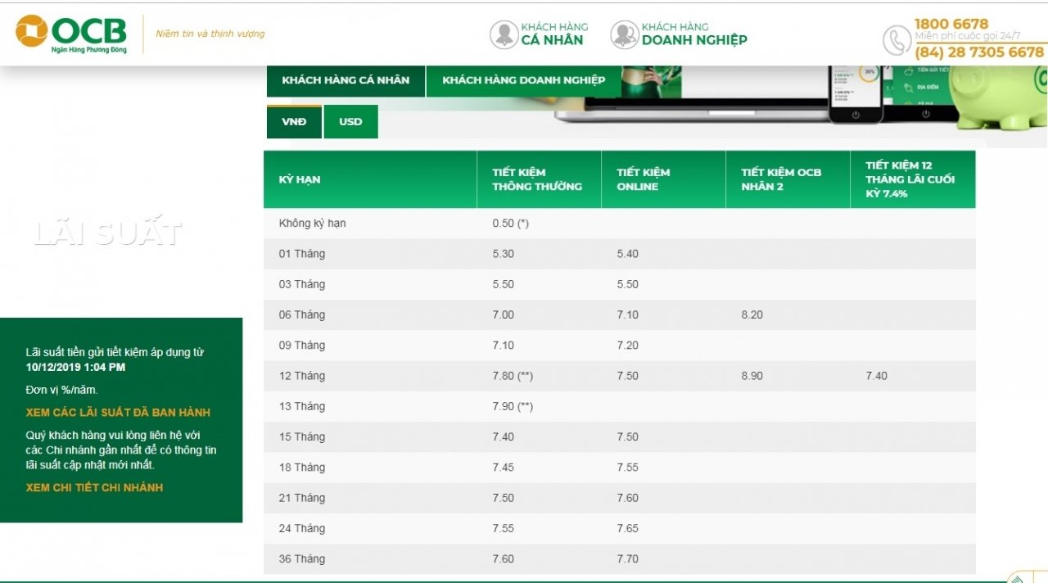Click hotline number 1800 6678
The image size is (1048, 583).
(951, 24)
